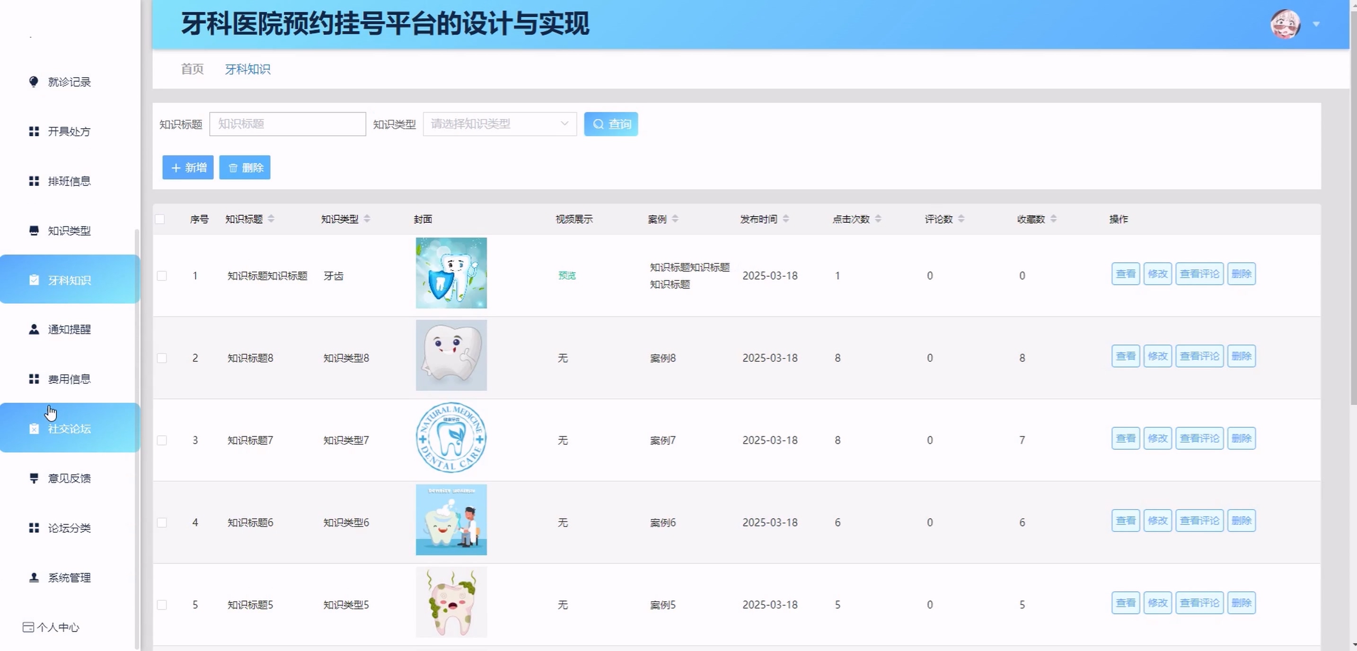Click 查看评论 for row 1
The height and width of the screenshot is (651, 1357).
(1199, 274)
